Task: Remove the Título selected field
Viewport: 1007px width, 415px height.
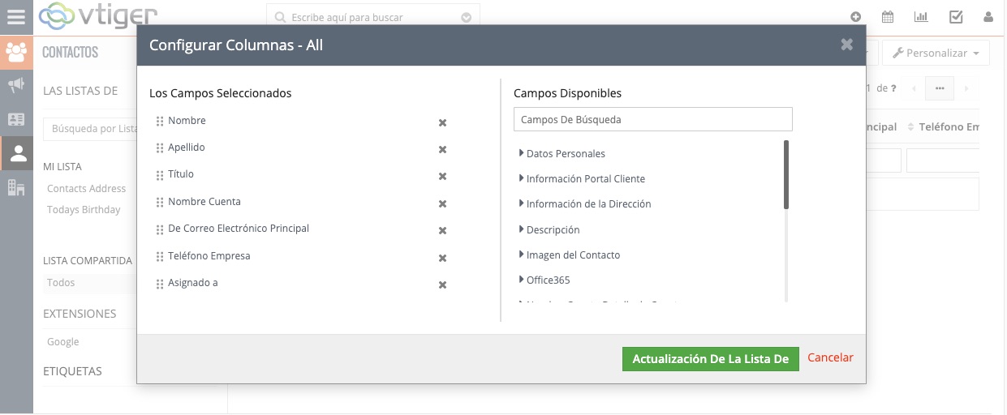Action: (442, 177)
